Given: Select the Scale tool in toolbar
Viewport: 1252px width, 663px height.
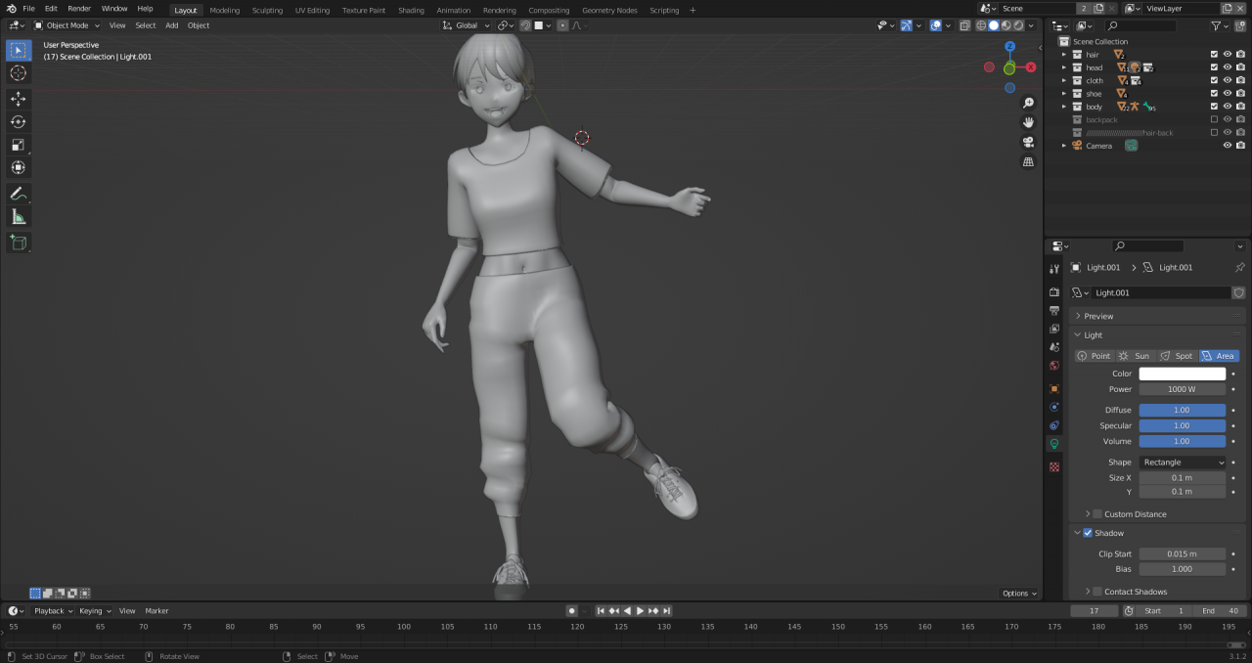Looking at the screenshot, I should (x=18, y=145).
